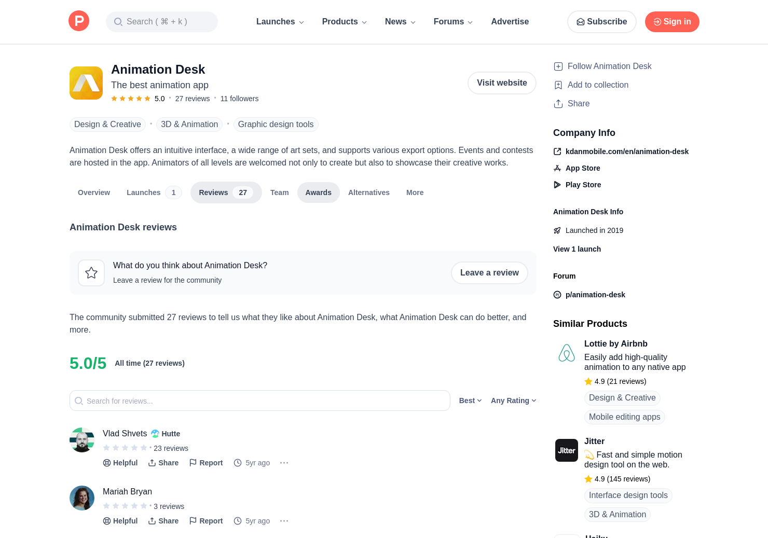Switch to the Alternatives tab

click(369, 192)
